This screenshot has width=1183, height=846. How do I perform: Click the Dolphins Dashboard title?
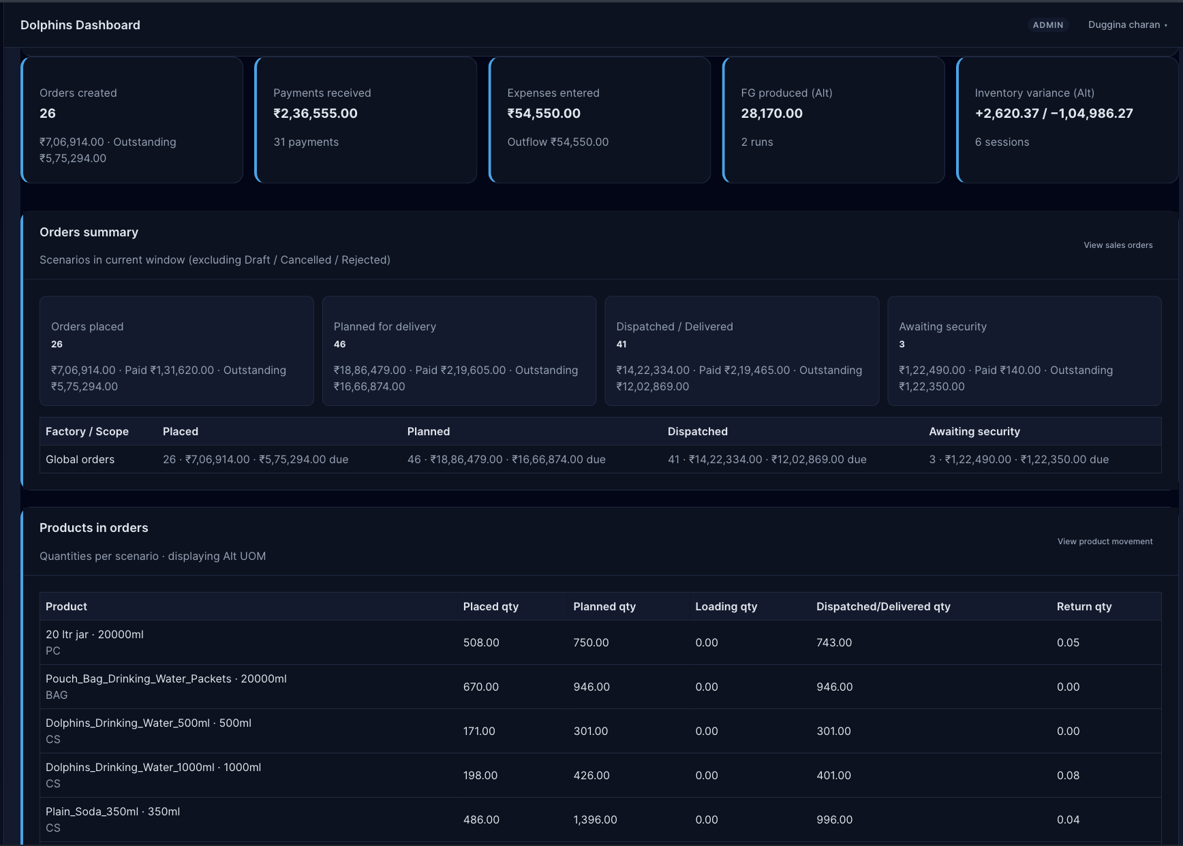[80, 25]
